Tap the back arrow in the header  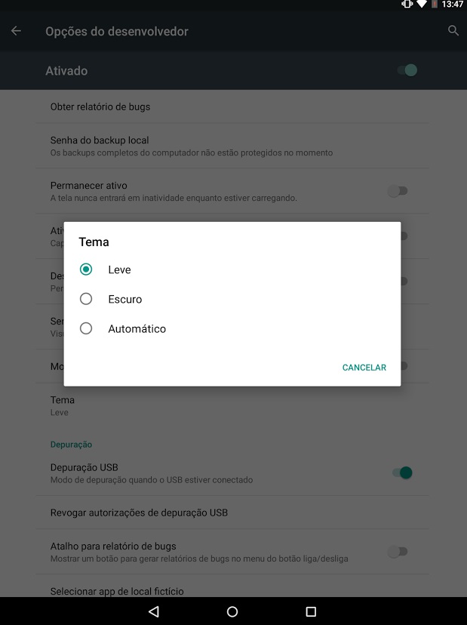coord(16,31)
